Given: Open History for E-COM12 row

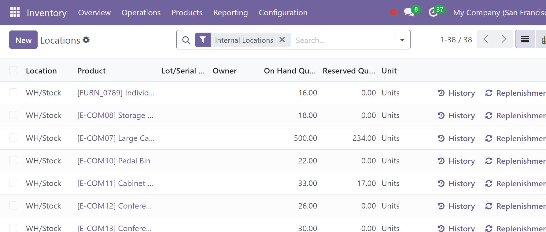Looking at the screenshot, I should tap(456, 206).
